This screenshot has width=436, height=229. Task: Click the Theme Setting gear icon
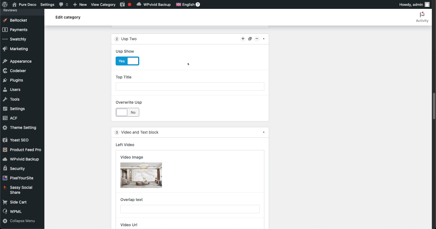point(5,128)
